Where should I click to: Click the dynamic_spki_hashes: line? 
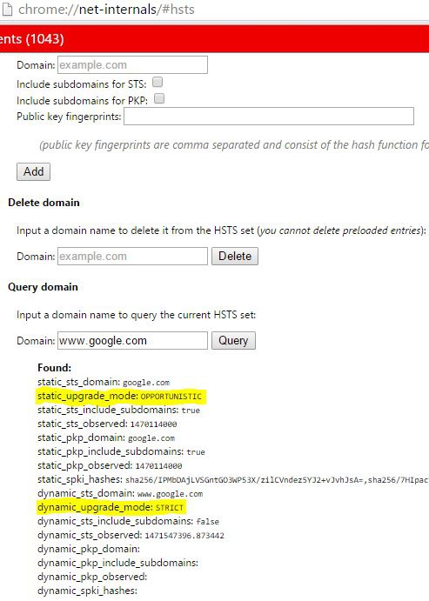pos(87,591)
